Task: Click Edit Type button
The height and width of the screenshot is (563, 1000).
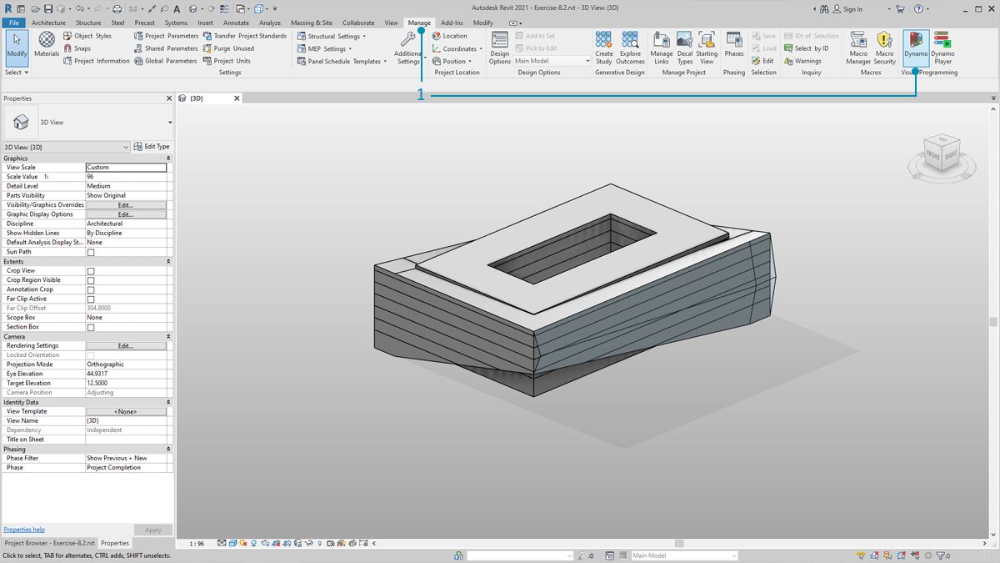Action: coord(152,147)
